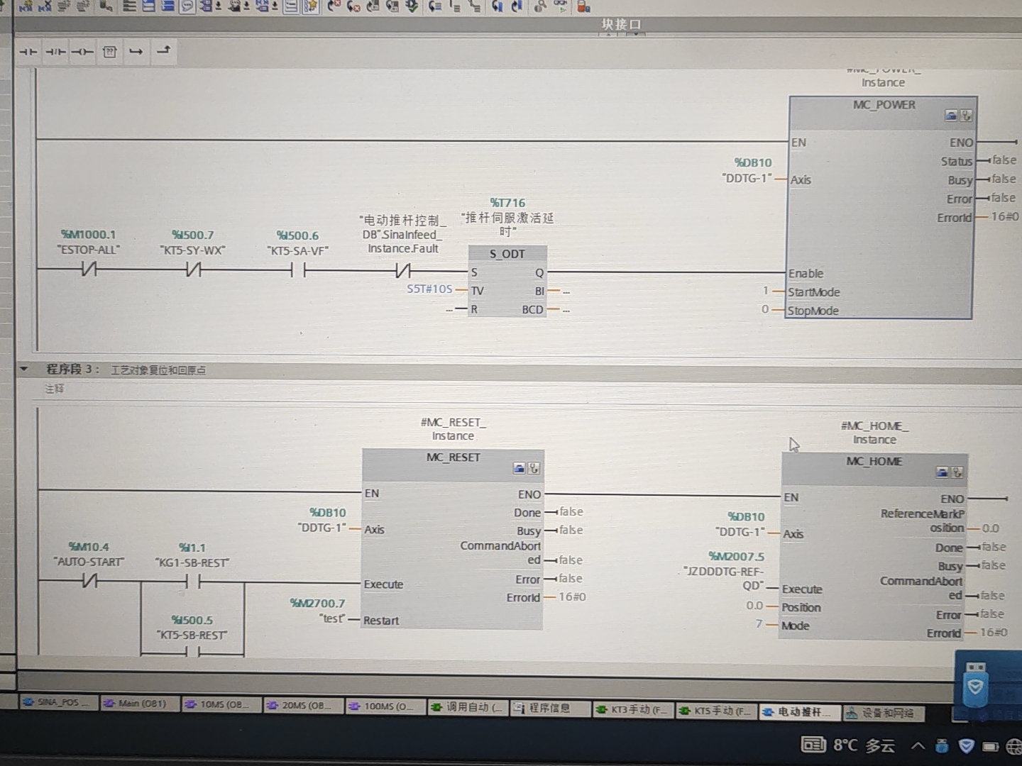Viewport: 1022px width, 766px height.
Task: Select the KG1-SB-REST contact
Action: [192, 582]
